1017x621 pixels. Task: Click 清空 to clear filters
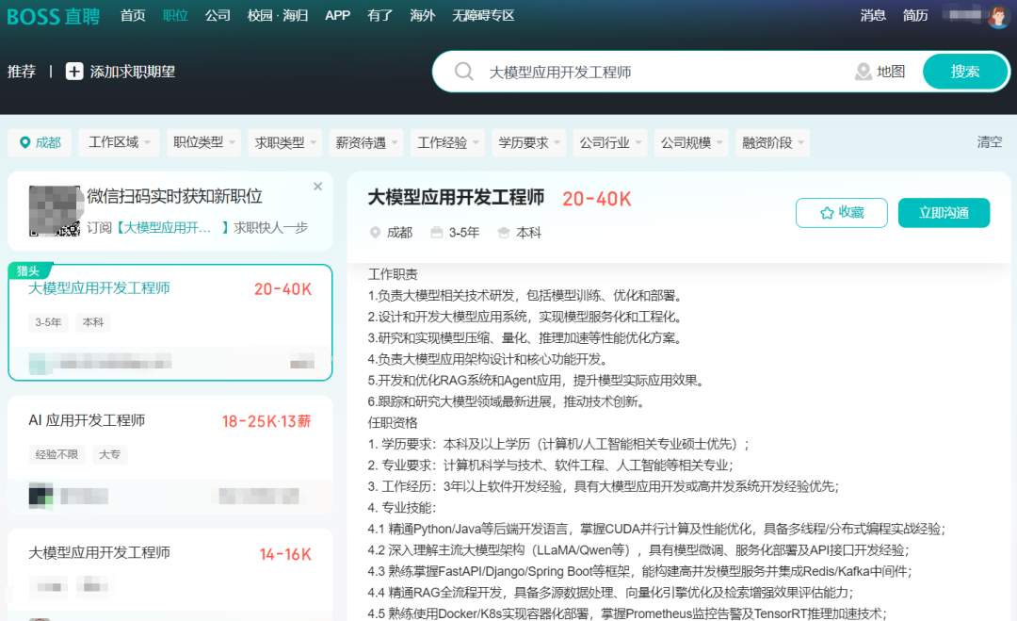coord(990,142)
